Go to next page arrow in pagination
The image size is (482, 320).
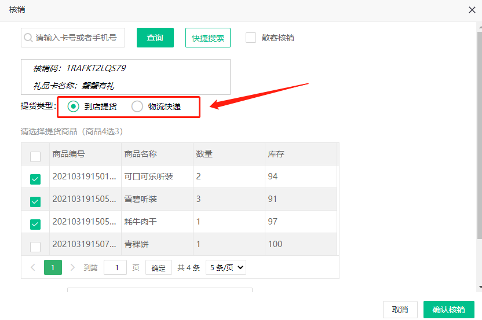[72, 267]
